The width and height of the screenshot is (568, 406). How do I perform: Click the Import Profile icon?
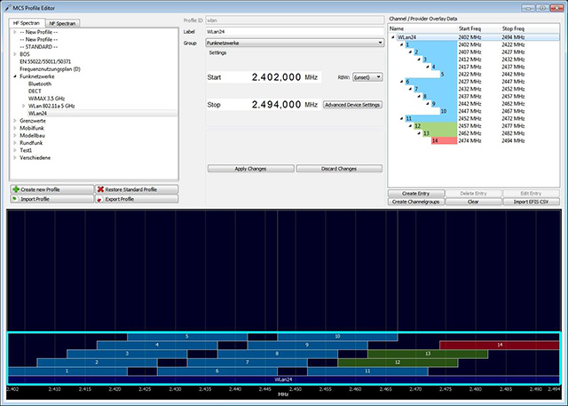point(15,199)
